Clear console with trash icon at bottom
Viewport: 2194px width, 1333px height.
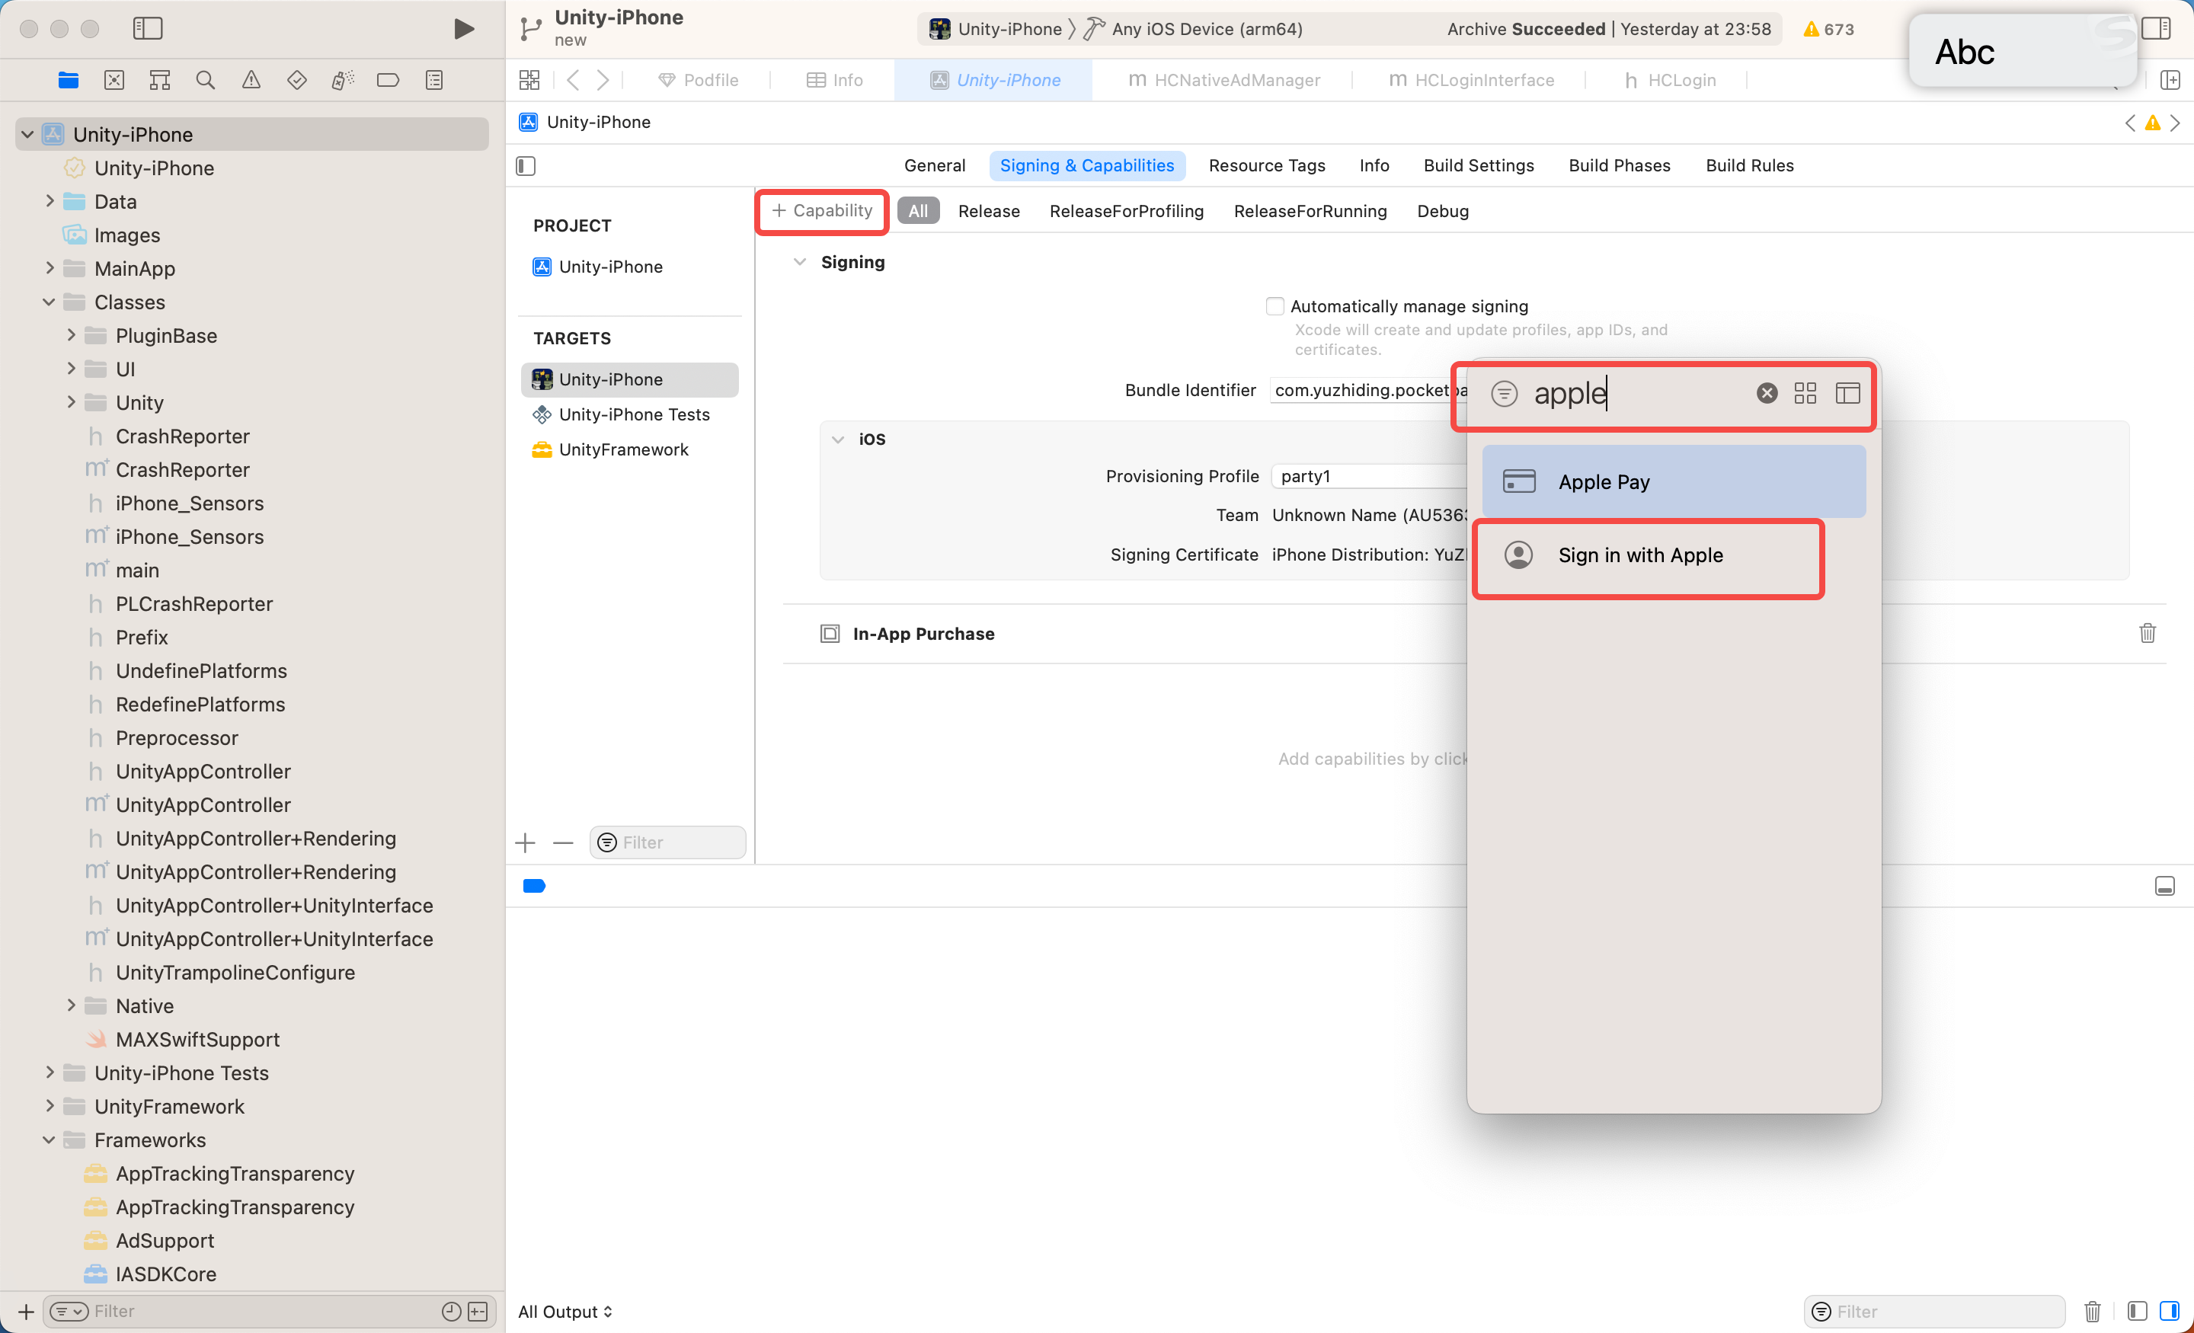(x=2093, y=1311)
